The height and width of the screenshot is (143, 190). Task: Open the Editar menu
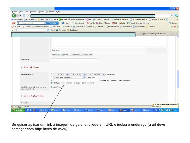tap(21, 12)
